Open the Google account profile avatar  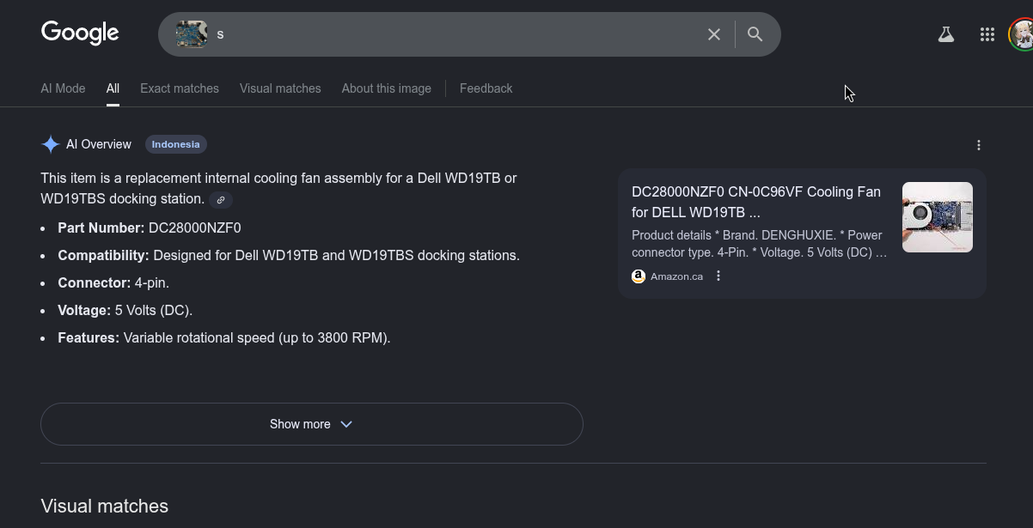1021,34
